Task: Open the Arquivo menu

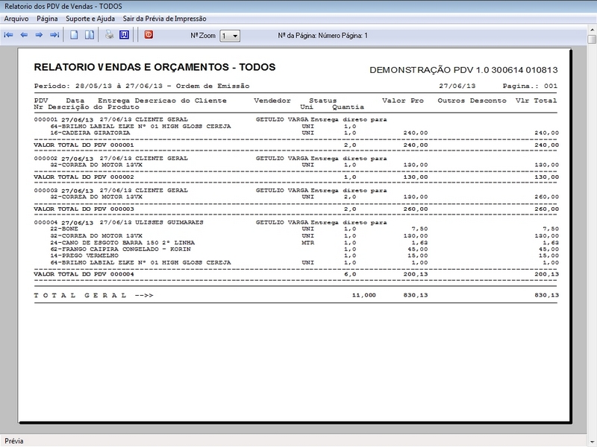Action: pos(16,18)
